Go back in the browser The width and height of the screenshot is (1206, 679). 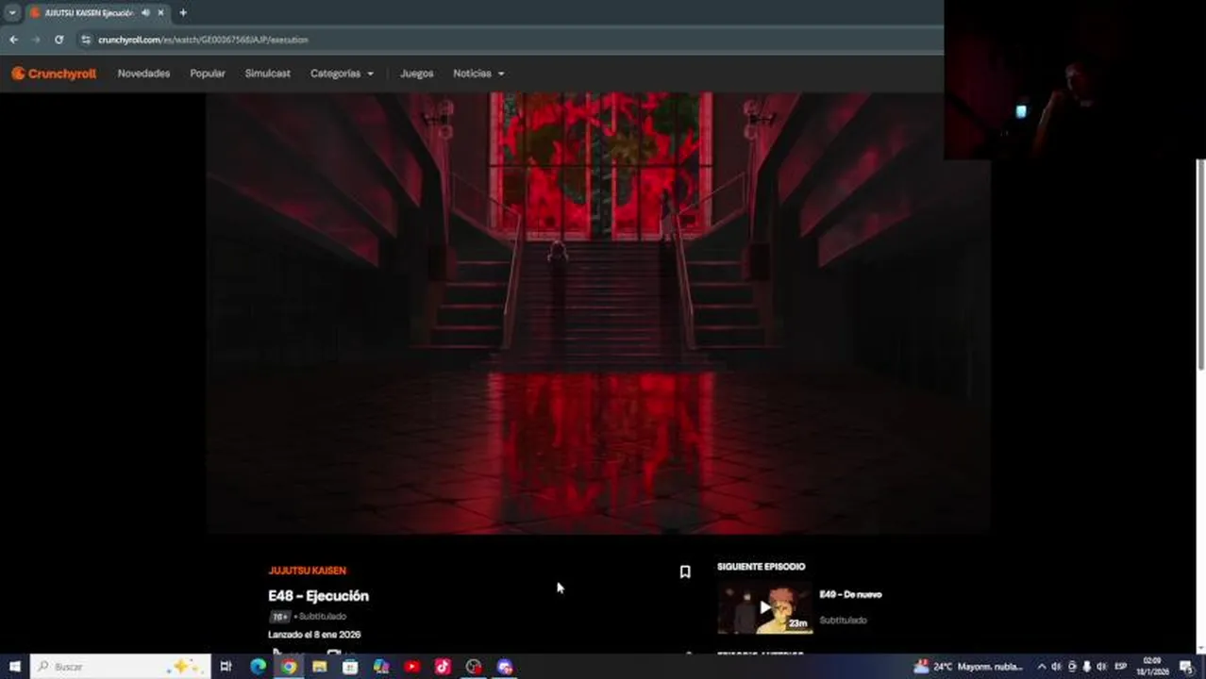pos(13,40)
